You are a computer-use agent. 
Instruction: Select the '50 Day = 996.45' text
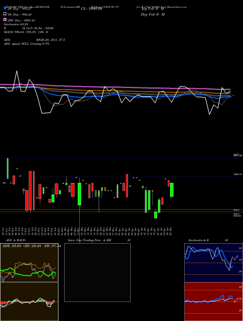(x=19, y=14)
